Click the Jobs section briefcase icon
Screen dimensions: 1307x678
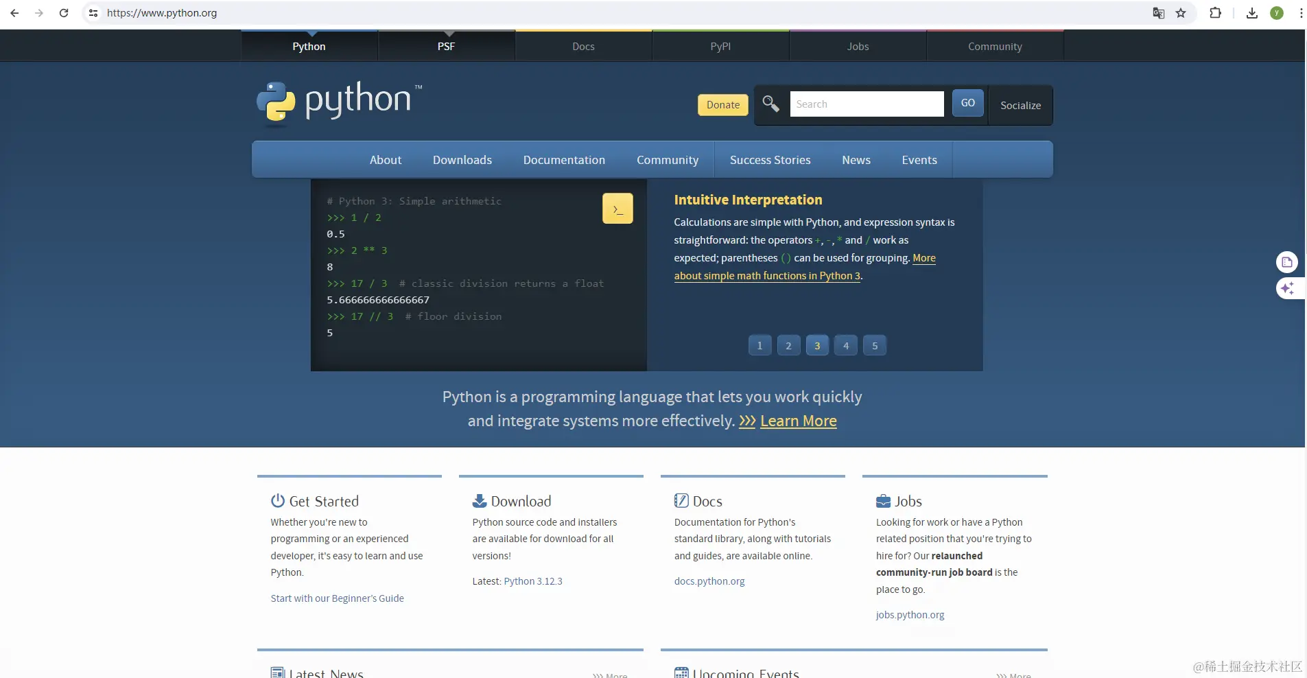pyautogui.click(x=883, y=501)
